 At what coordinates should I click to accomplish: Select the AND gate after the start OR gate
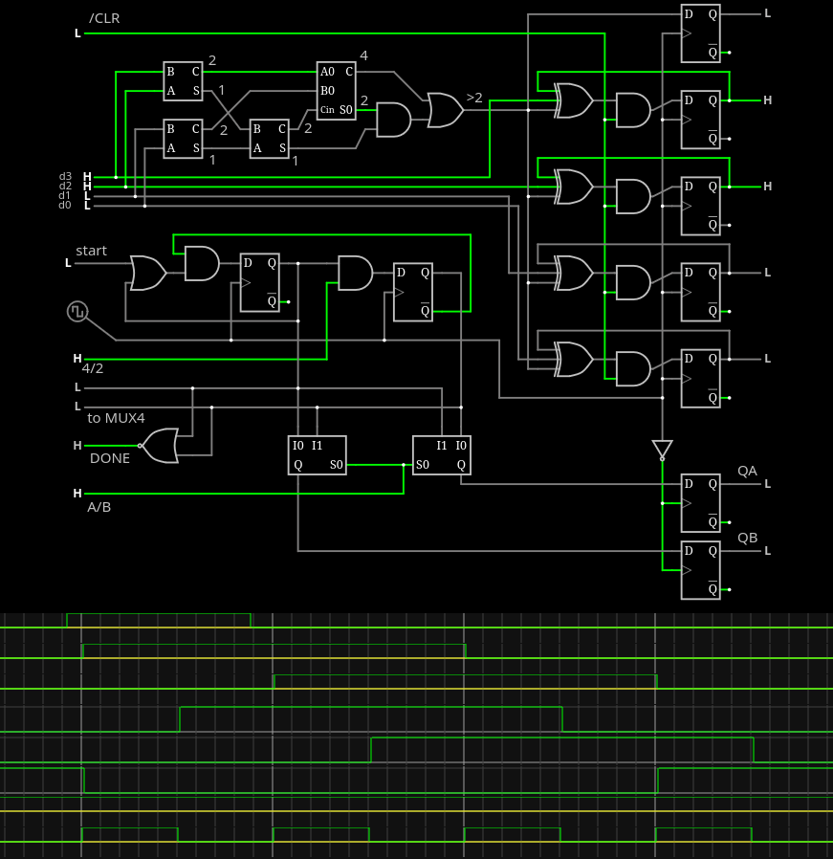pos(202,263)
